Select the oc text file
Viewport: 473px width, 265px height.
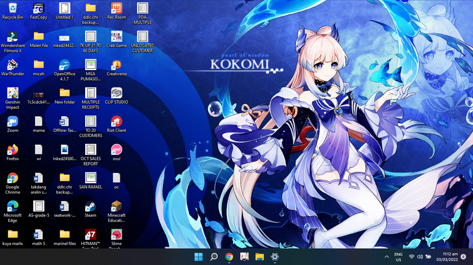(117, 181)
